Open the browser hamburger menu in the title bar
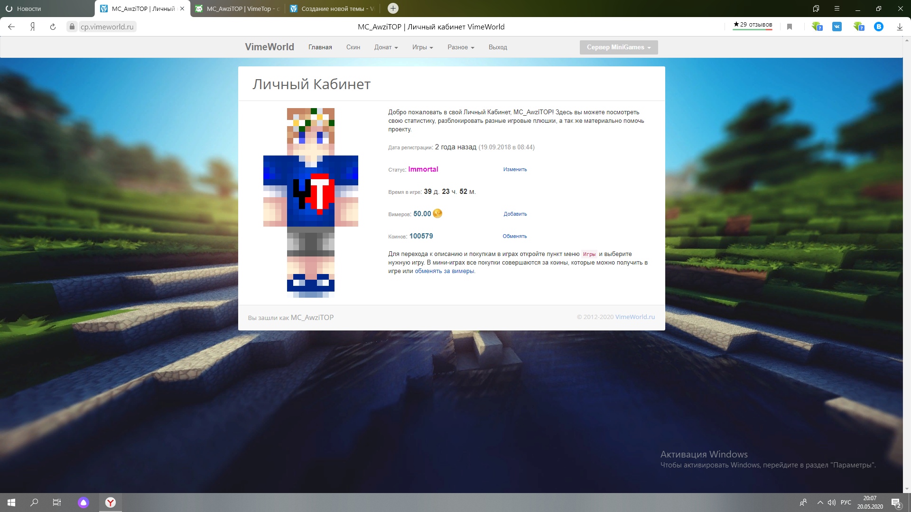The image size is (911, 512). click(837, 9)
